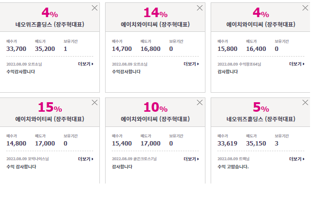This screenshot has height=203, width=311.
Task: Expand 더보기 on the 4% 네오위즈홀딩스 card
Action: coord(86,64)
